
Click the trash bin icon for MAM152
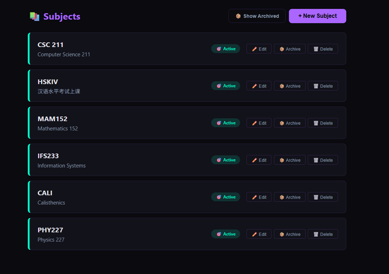tap(316, 123)
